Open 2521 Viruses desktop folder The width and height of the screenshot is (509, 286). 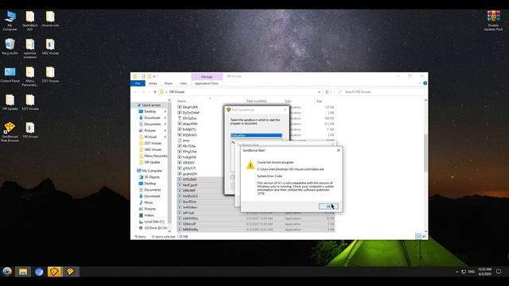click(x=50, y=75)
